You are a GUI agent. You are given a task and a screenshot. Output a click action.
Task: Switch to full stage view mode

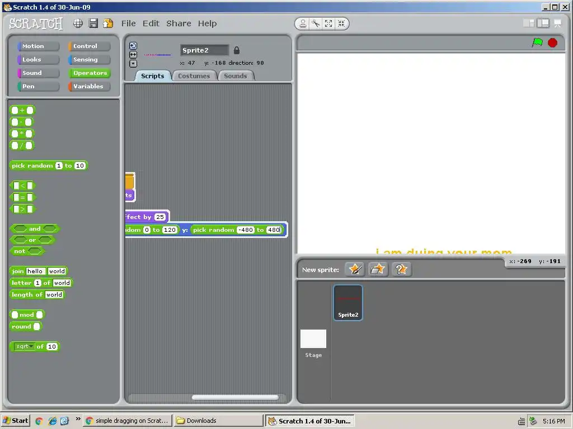coord(543,23)
